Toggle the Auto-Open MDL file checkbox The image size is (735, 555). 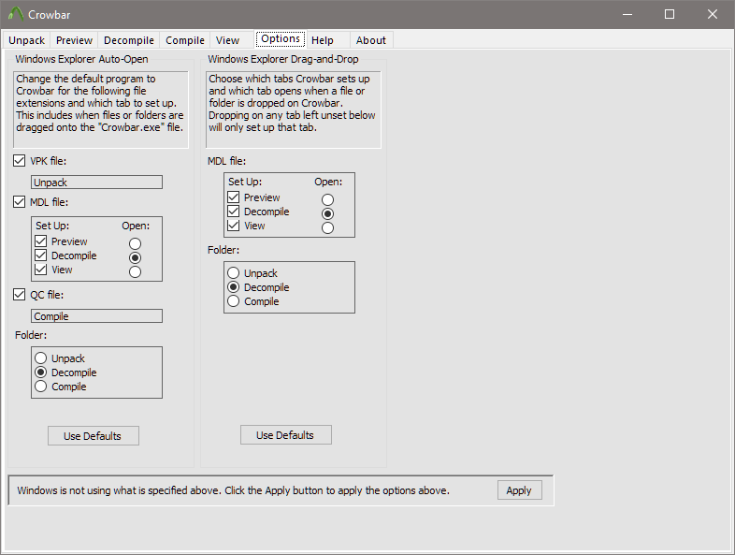click(20, 202)
